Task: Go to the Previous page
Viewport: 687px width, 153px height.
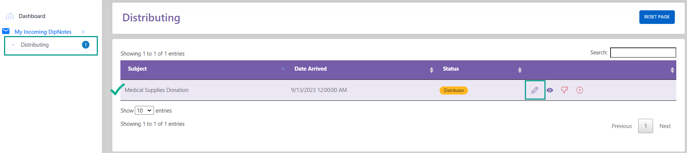Action: tap(622, 126)
